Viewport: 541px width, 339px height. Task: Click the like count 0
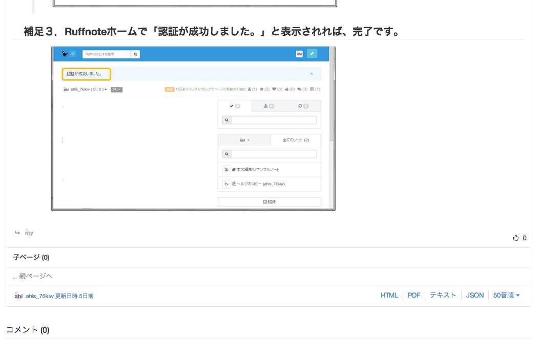click(525, 238)
